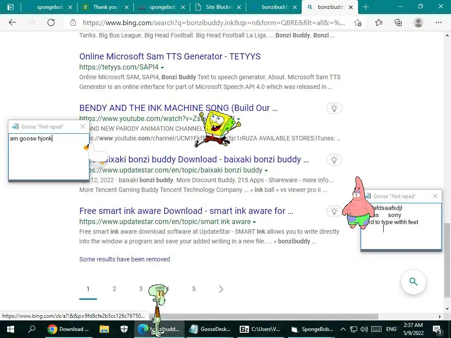Image resolution: width=451 pixels, height=338 pixels.
Task: Open the notification center icon
Action: 437,329
